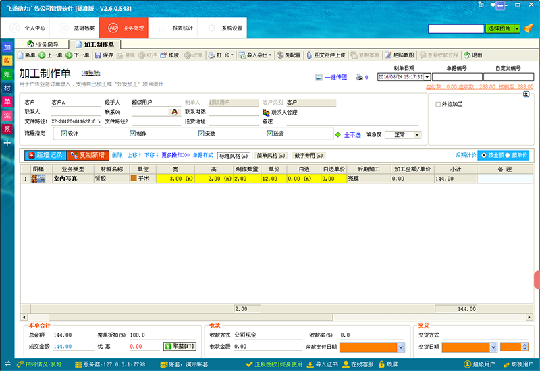The image size is (540, 371).
Task: Click the 锁屏 lock screen icon
Action: coord(381,364)
